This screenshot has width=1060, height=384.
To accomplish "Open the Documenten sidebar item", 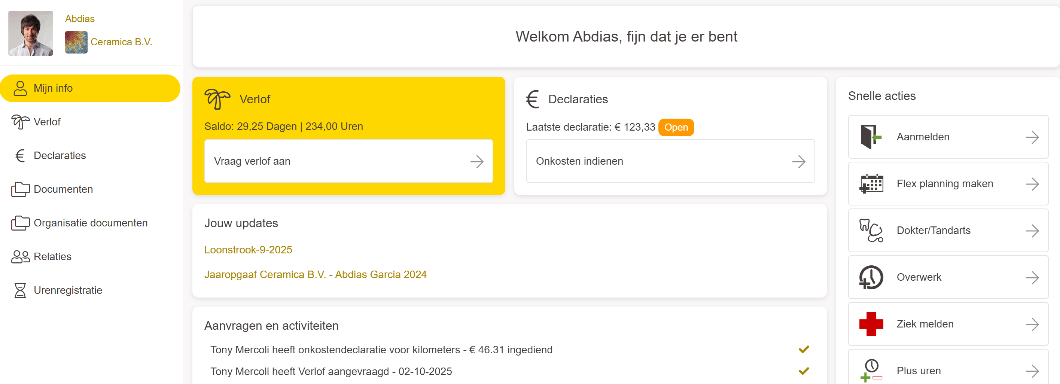I will pos(63,189).
